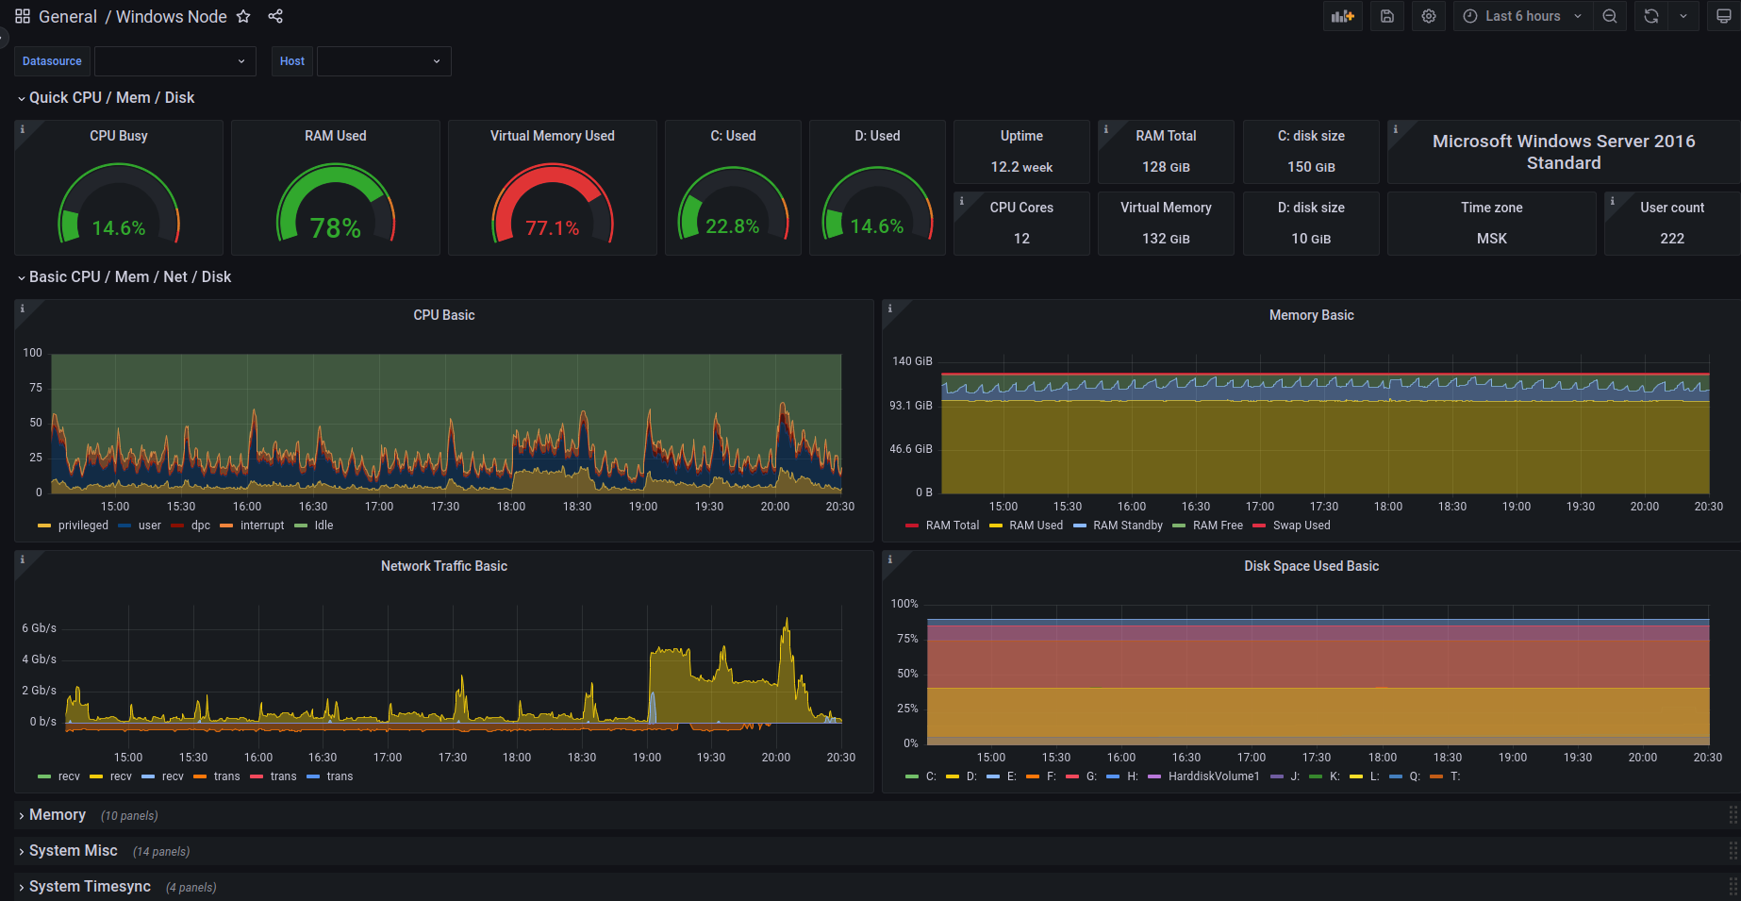Expand the Memory row
This screenshot has height=901, width=1741.
click(58, 815)
